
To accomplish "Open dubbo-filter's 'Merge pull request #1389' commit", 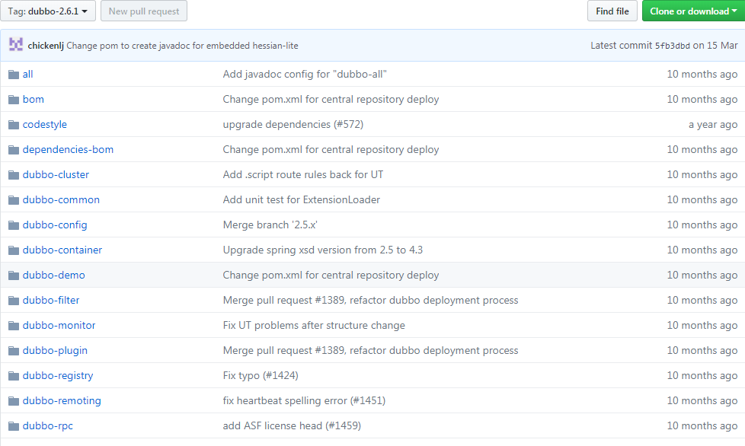I will pyautogui.click(x=371, y=301).
